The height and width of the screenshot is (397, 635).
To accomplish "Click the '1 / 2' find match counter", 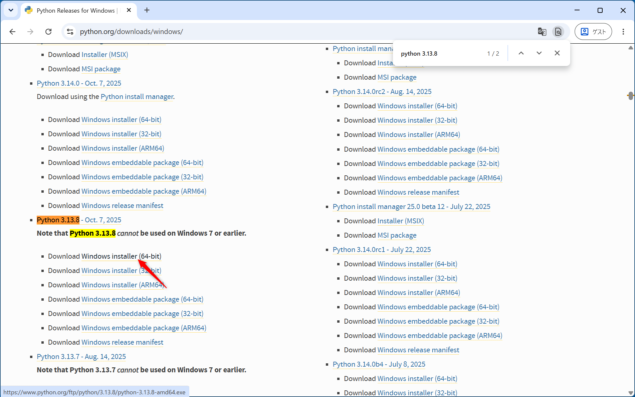I will point(493,54).
